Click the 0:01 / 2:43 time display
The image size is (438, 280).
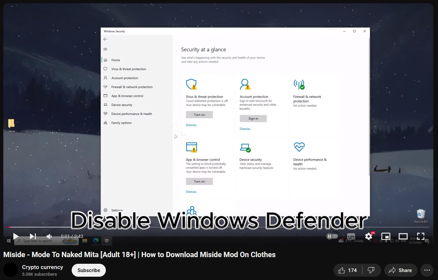72,236
